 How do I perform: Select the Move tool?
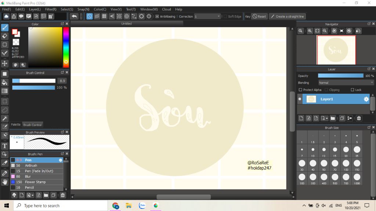pos(4,63)
